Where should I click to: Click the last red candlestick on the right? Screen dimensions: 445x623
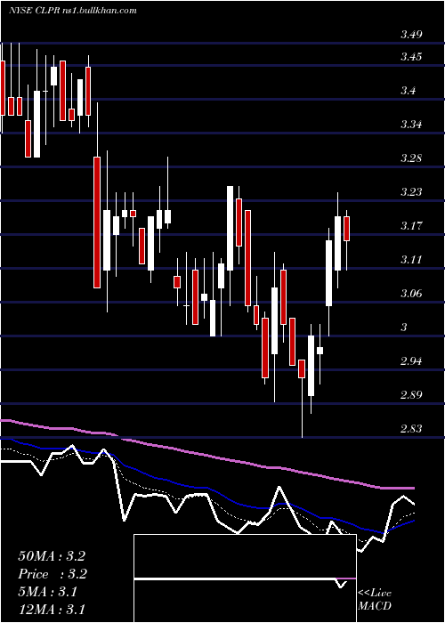click(347, 229)
